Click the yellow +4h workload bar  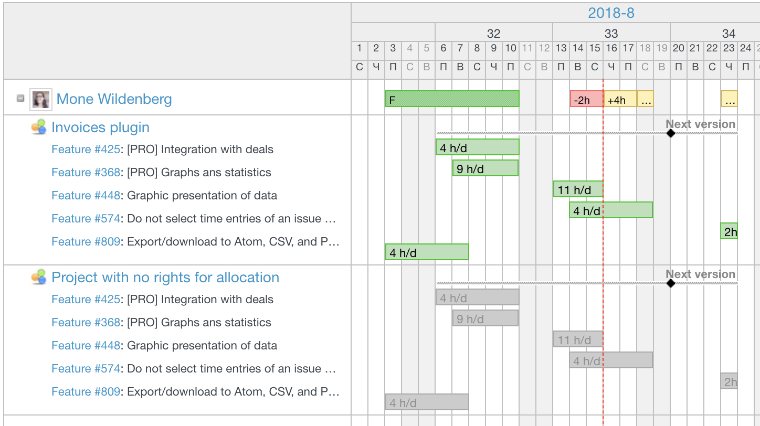pyautogui.click(x=620, y=99)
